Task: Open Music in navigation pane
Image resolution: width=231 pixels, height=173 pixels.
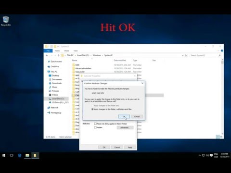Action: (54, 87)
